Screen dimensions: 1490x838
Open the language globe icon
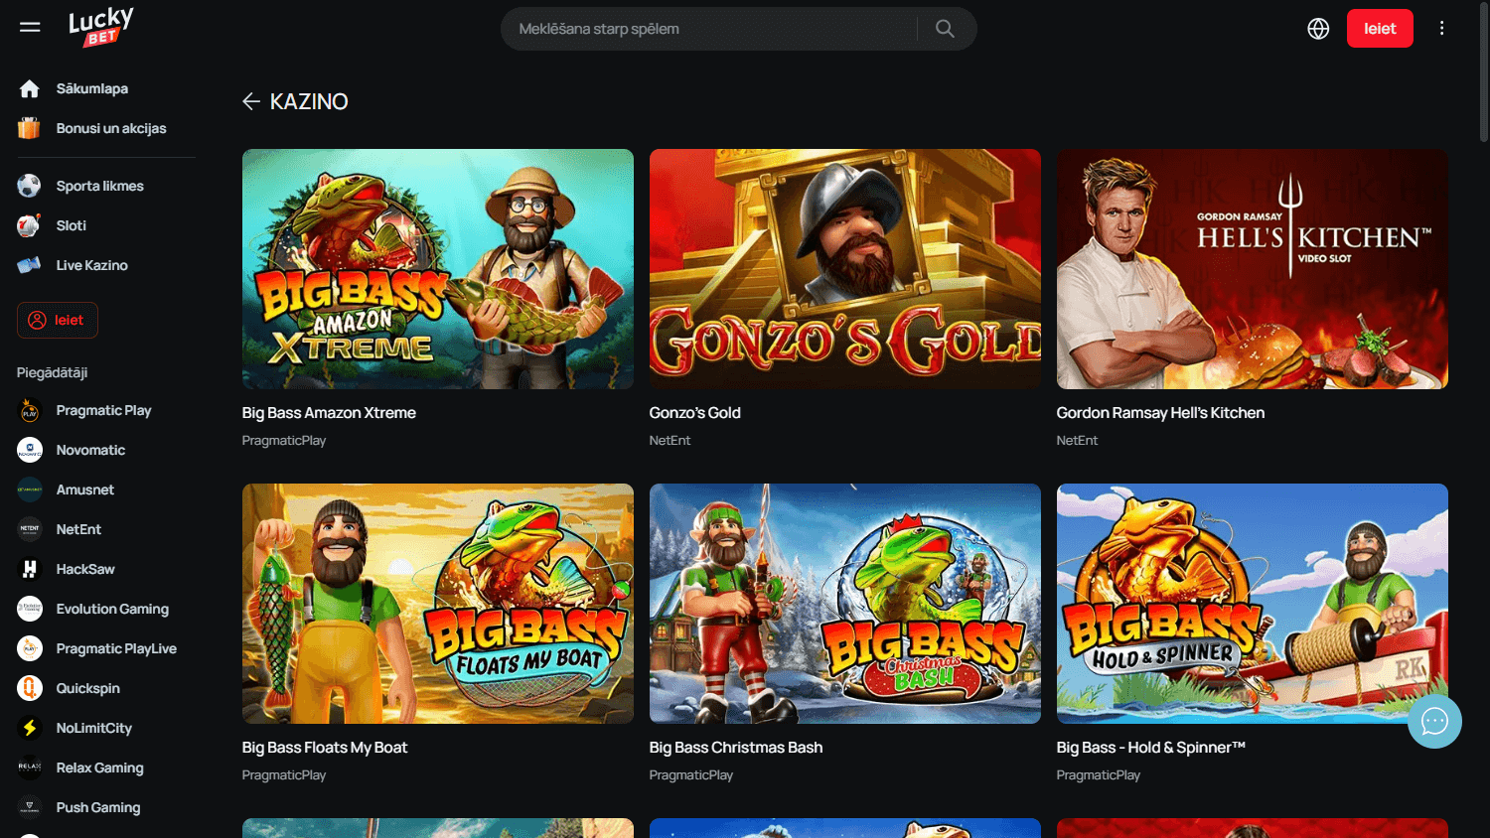[1318, 28]
